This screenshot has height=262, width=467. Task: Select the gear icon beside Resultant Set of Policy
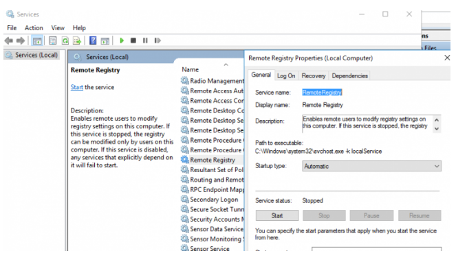pos(185,169)
